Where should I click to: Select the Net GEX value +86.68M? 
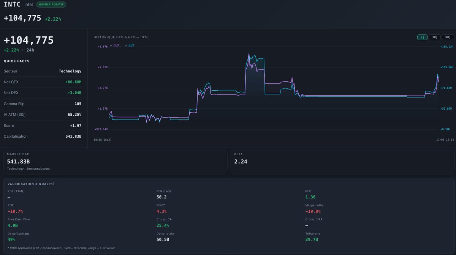pyautogui.click(x=73, y=82)
